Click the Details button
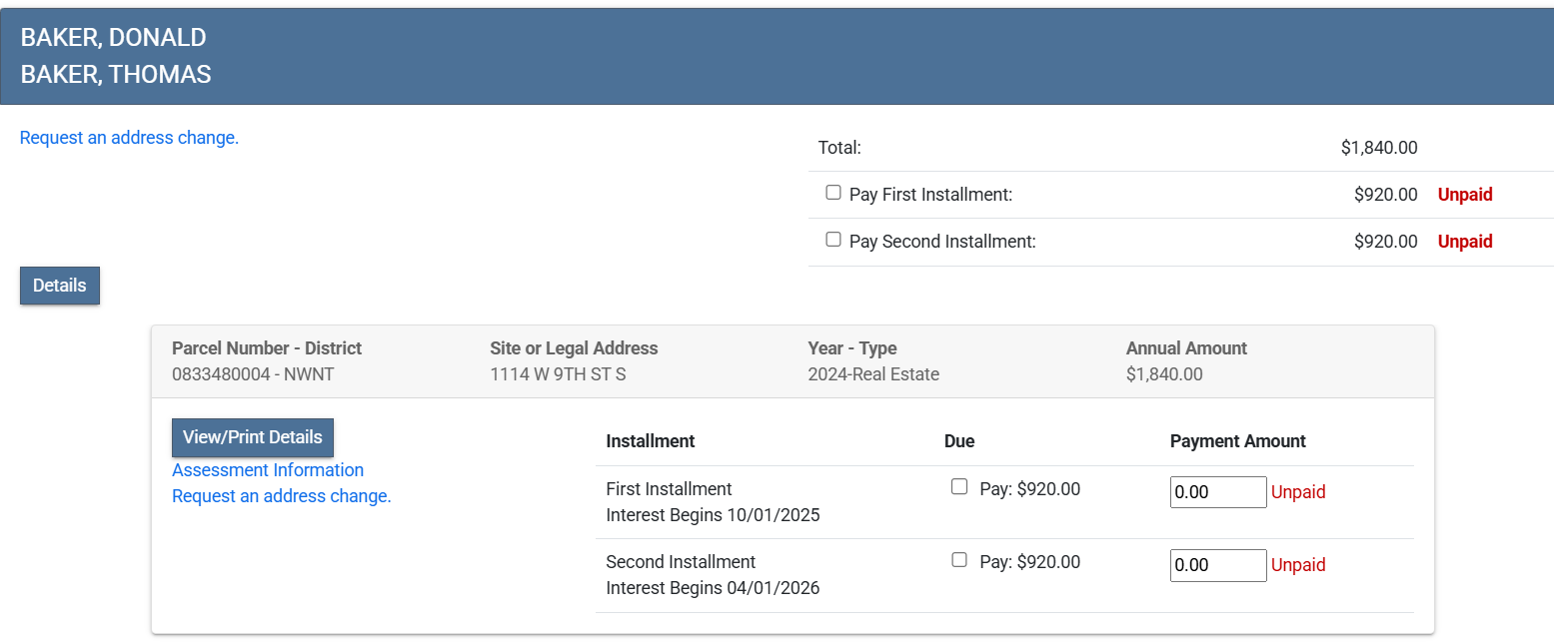Screen dimensions: 1554x643 coord(60,286)
